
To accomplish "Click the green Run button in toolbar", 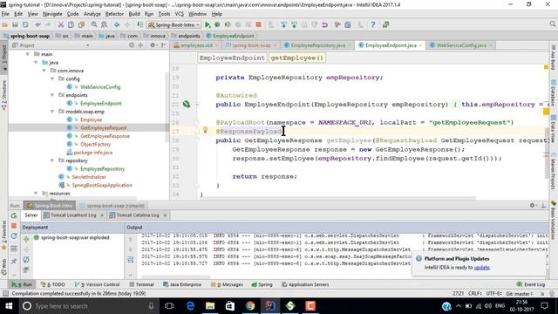I will tap(208, 25).
